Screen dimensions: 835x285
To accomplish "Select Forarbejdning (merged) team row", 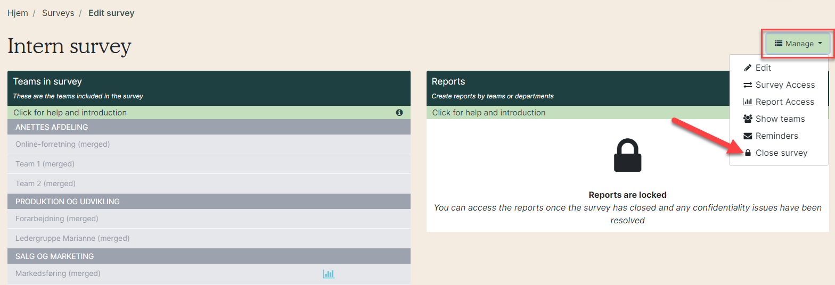I will [209, 219].
